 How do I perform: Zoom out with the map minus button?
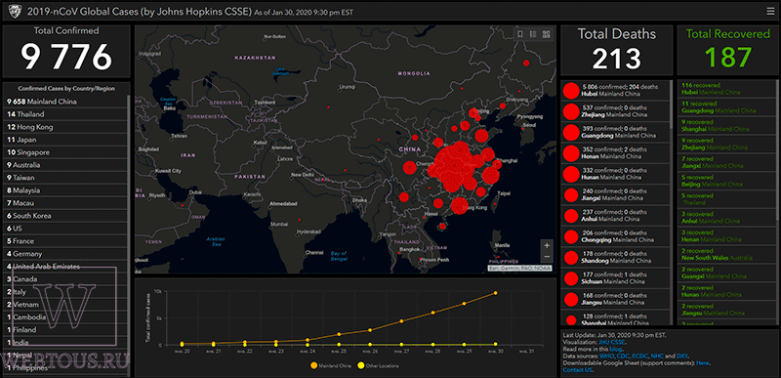547,257
